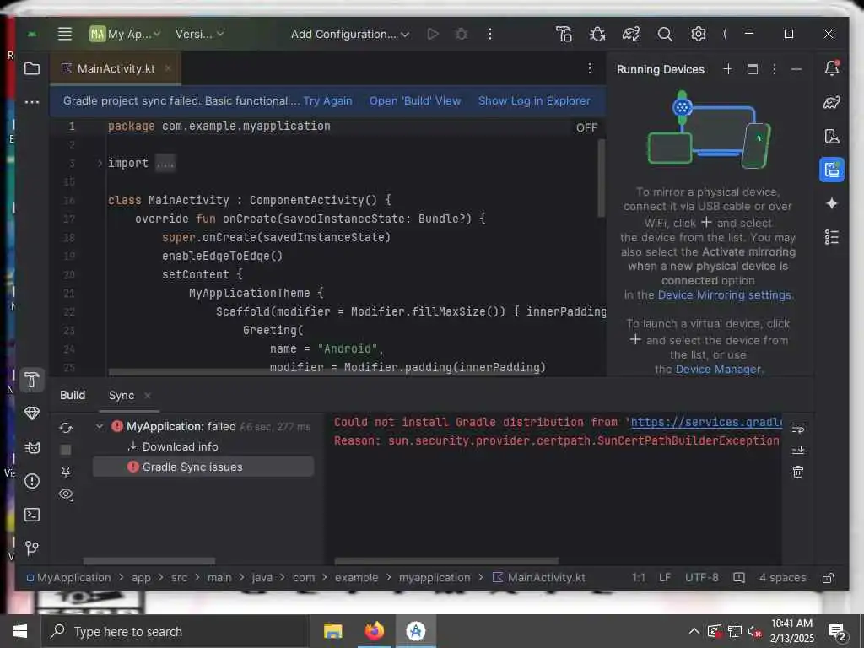Open the IDE settings gear

pos(698,34)
